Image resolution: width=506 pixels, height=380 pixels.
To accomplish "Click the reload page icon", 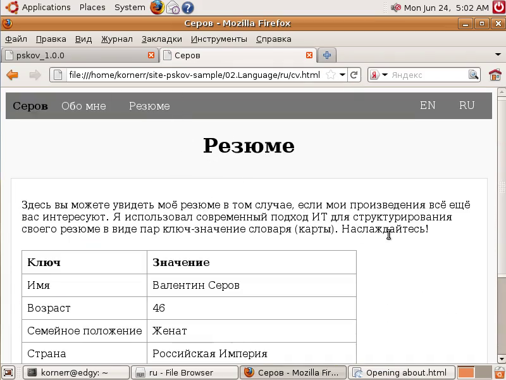I will (354, 75).
